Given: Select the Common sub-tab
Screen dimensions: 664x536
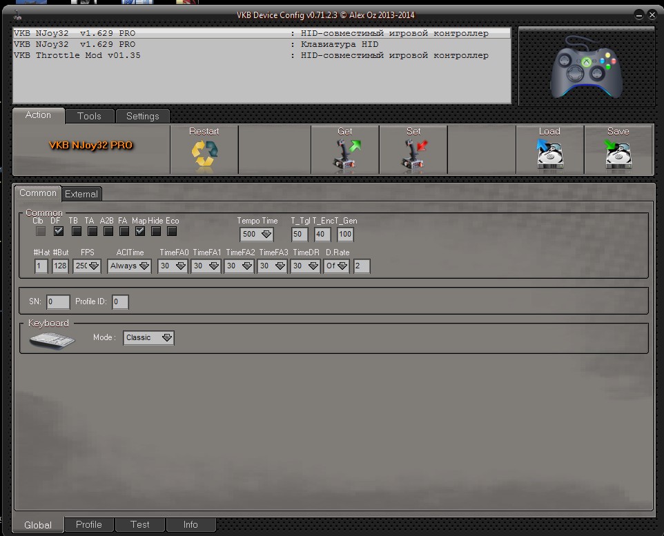Looking at the screenshot, I should pyautogui.click(x=38, y=193).
